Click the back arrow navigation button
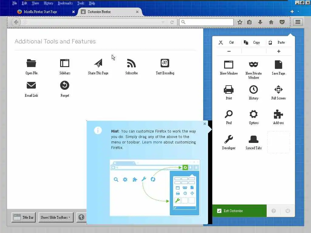The image size is (311, 233). pyautogui.click(x=16, y=22)
